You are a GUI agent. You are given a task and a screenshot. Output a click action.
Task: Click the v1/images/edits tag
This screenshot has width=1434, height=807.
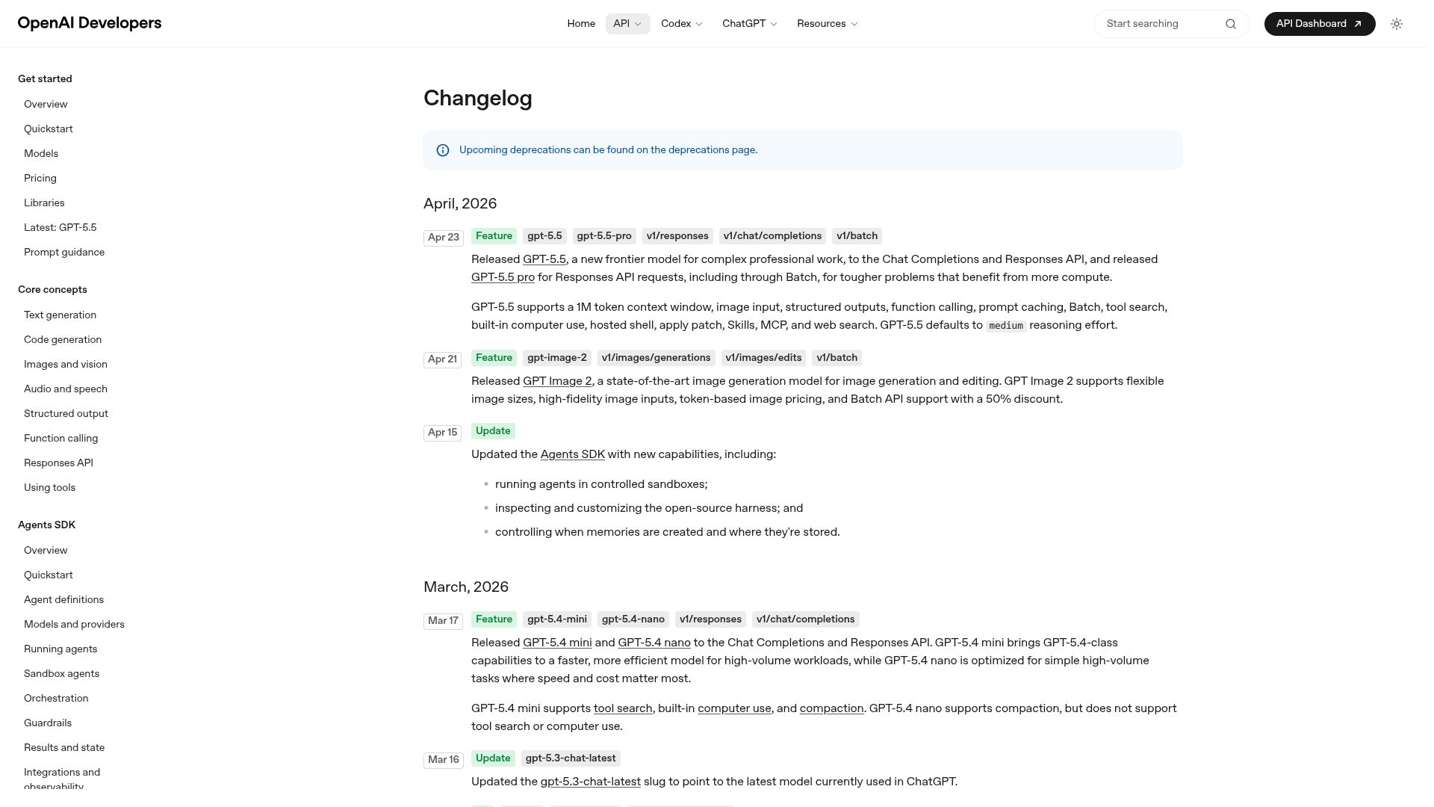[763, 358]
